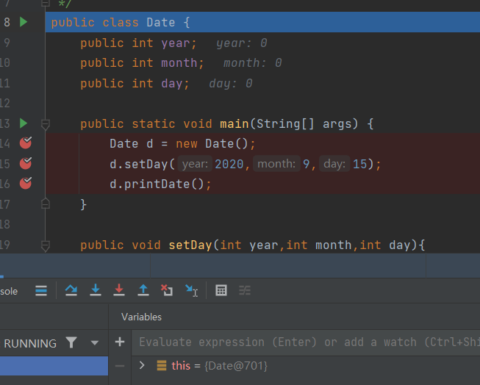This screenshot has width=480, height=385.
Task: Click the inline value 'day: 0'
Action: [231, 84]
